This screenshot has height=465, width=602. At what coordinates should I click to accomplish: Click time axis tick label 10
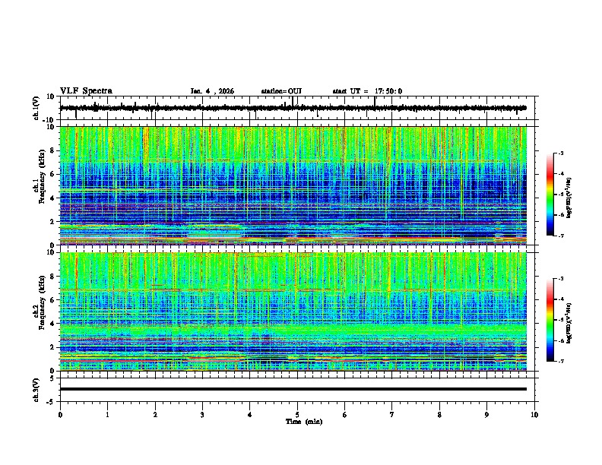[534, 415]
